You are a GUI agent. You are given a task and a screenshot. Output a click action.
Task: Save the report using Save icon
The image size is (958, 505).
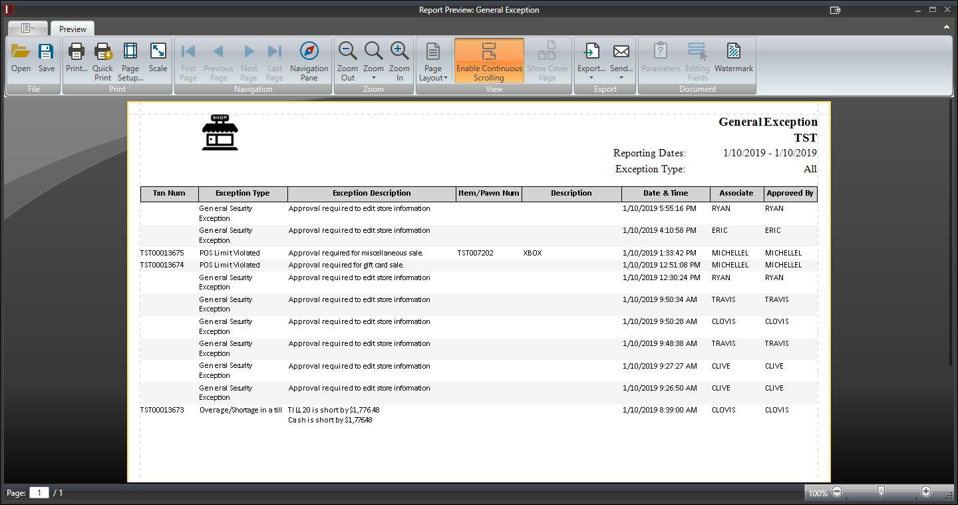point(47,59)
